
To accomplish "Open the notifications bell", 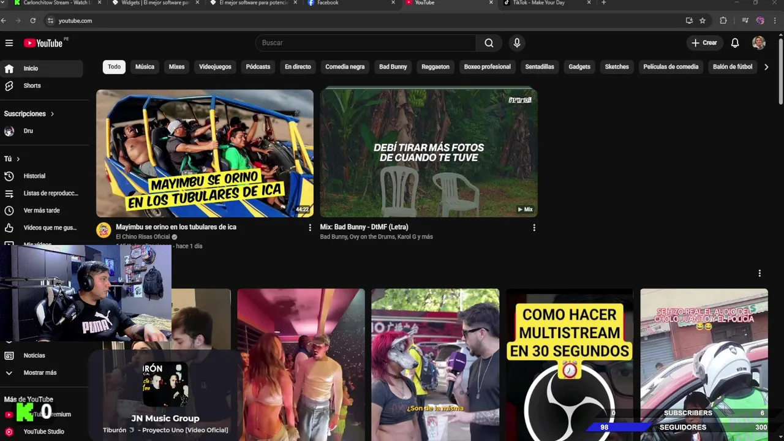I will point(735,43).
